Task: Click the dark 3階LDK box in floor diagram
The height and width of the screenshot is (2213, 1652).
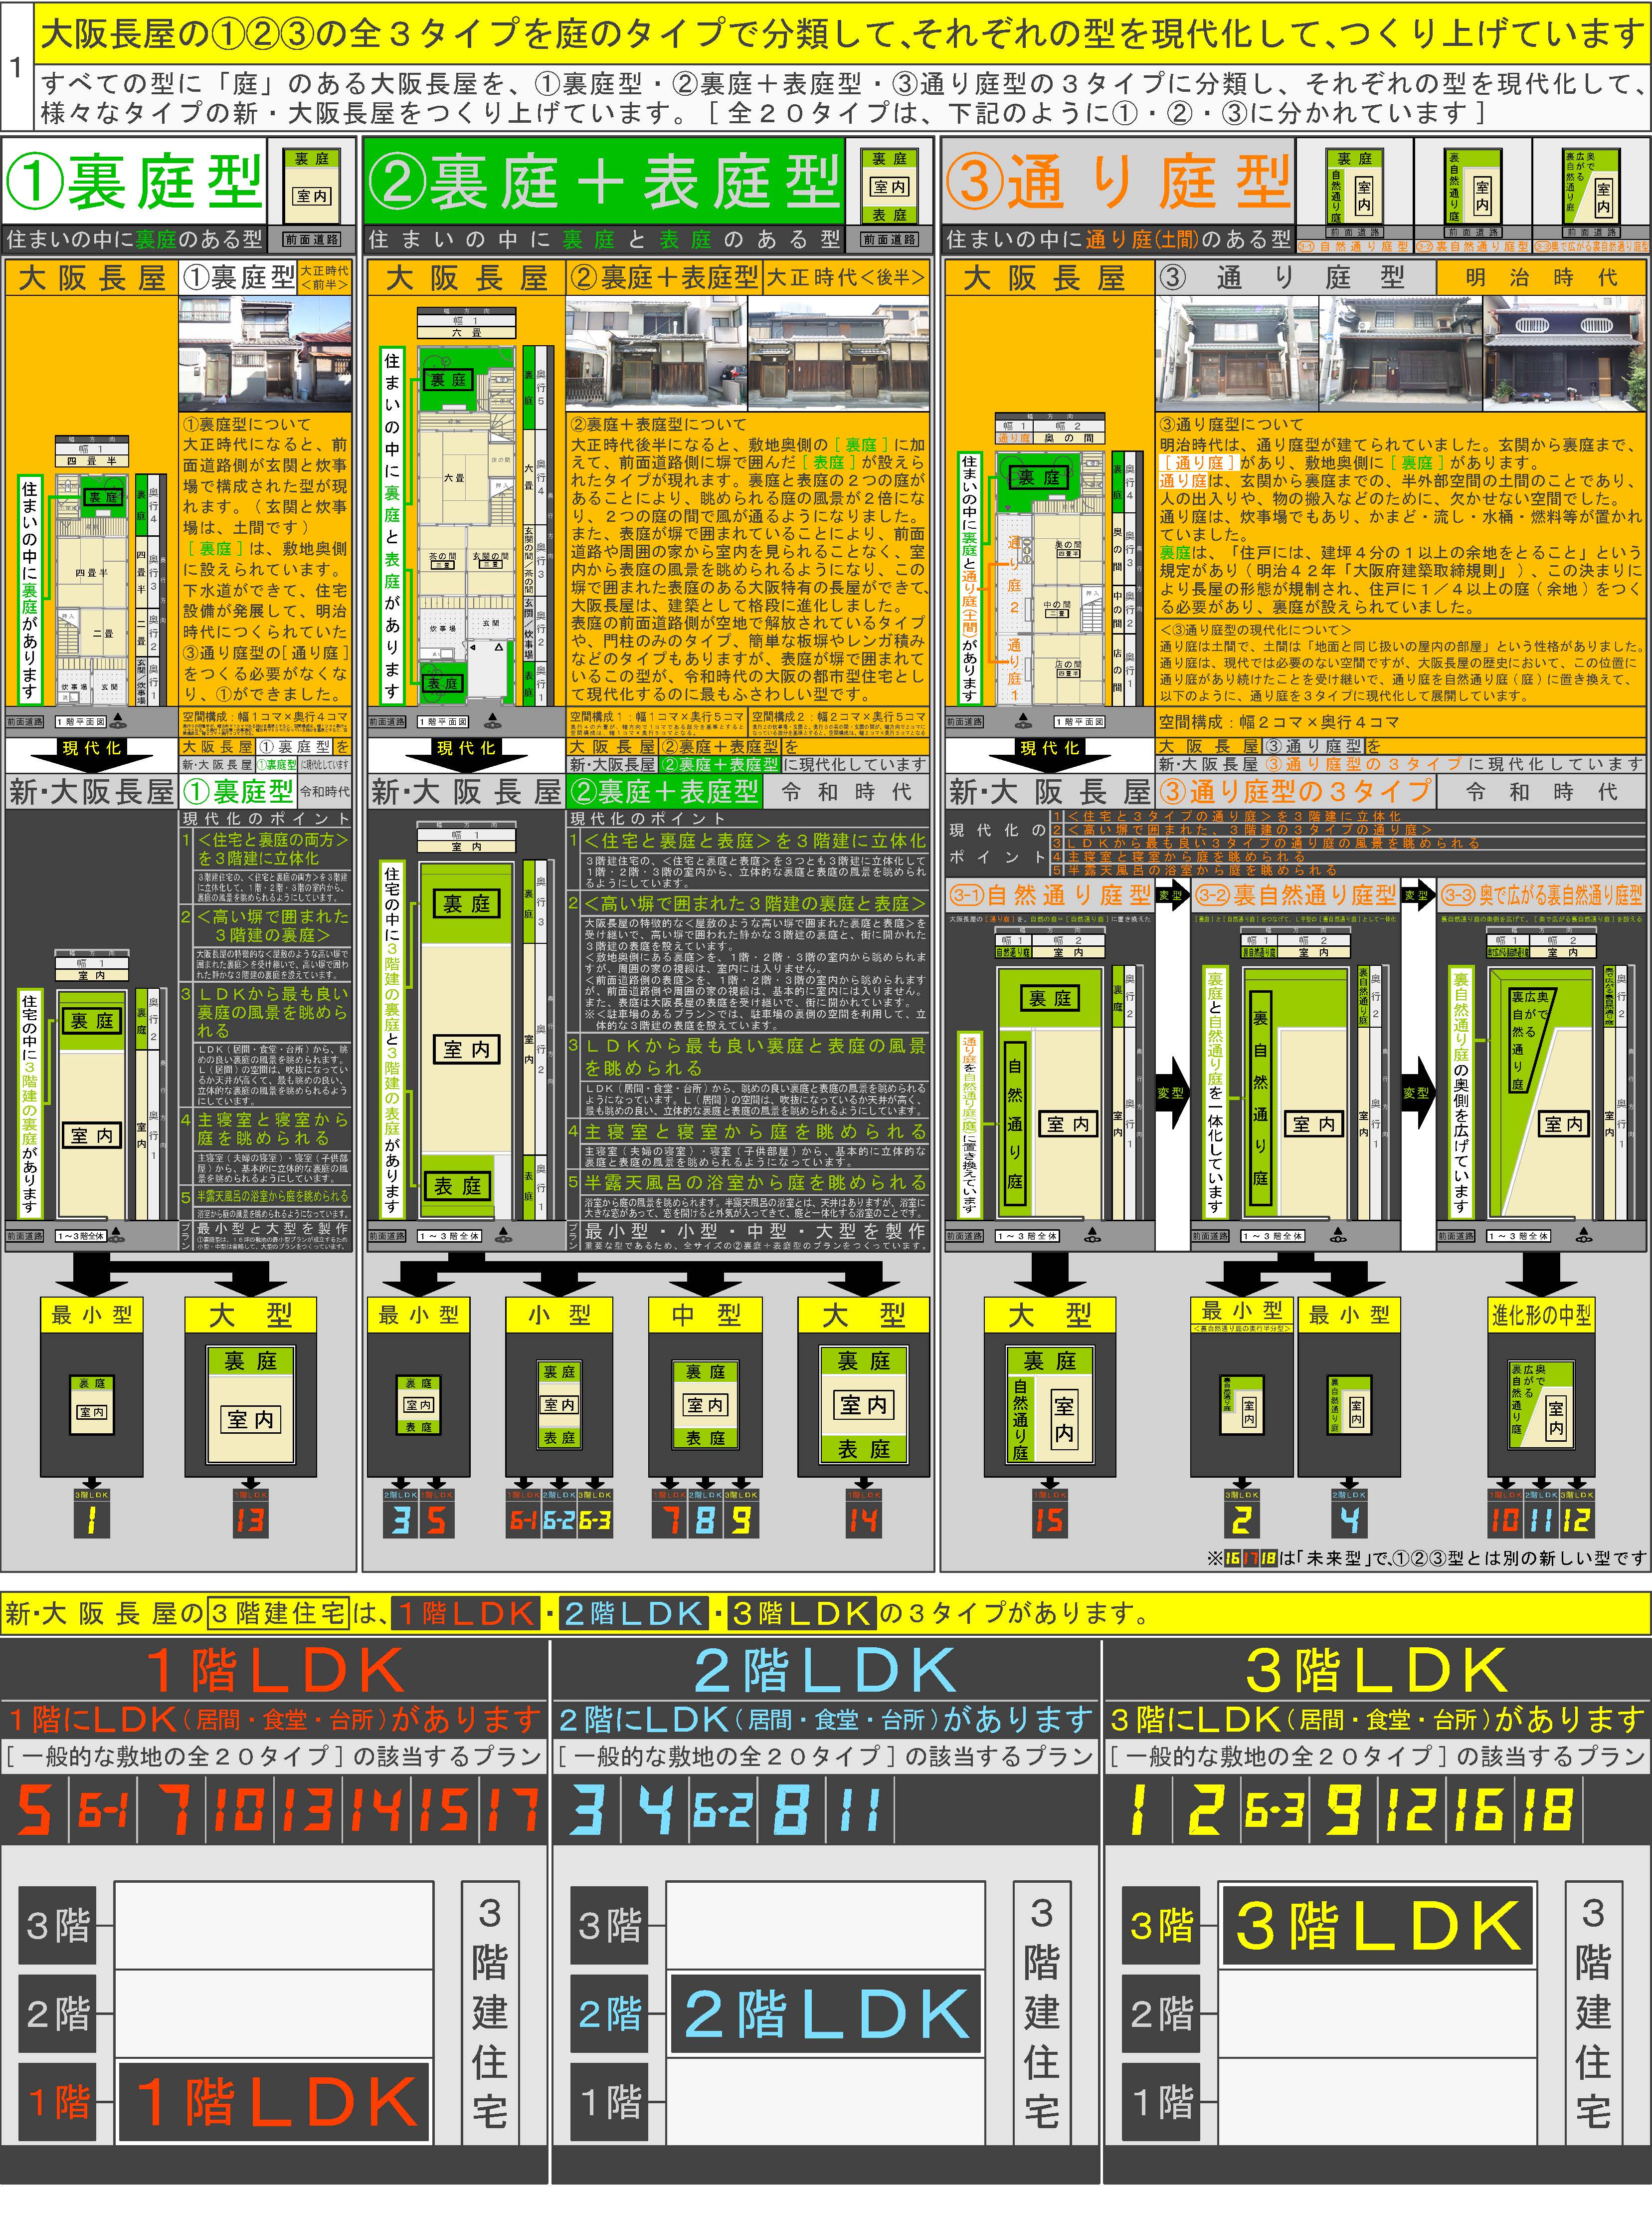Action: click(x=1377, y=1926)
